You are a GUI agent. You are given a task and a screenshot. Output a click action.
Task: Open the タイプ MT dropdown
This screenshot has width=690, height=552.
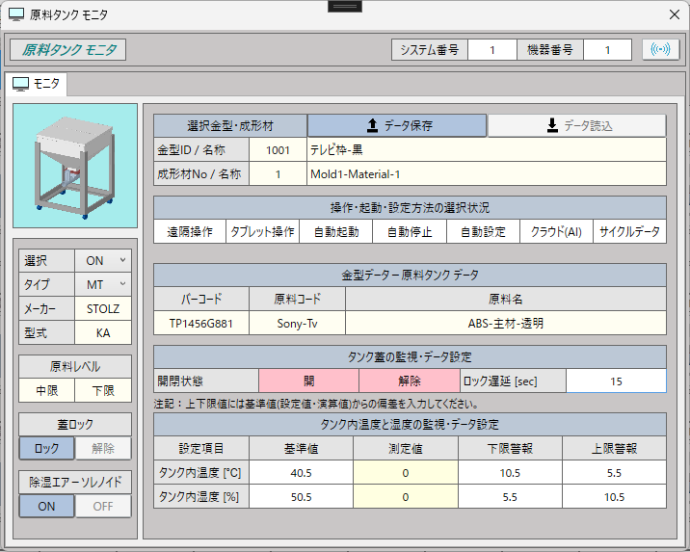point(103,284)
